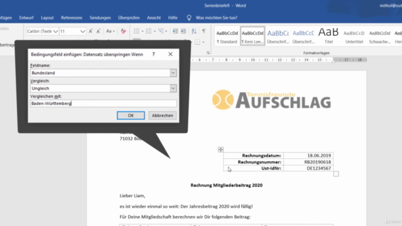Confirm dialog with OK button
The image size is (402, 226).
[x=131, y=116]
